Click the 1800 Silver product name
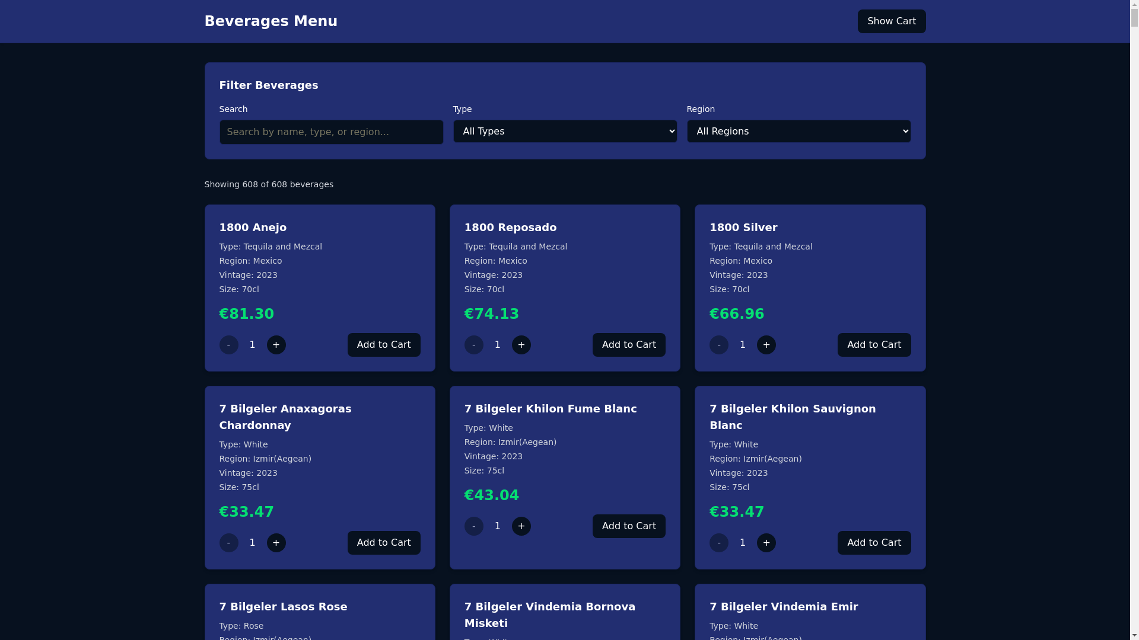 [x=743, y=228]
